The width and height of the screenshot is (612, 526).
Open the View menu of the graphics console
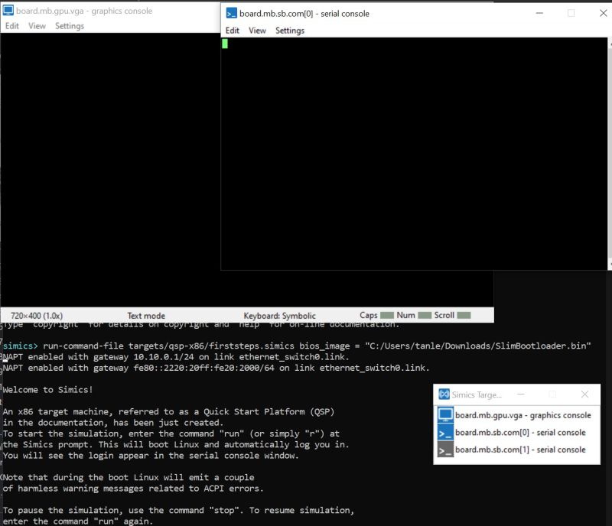coord(37,25)
